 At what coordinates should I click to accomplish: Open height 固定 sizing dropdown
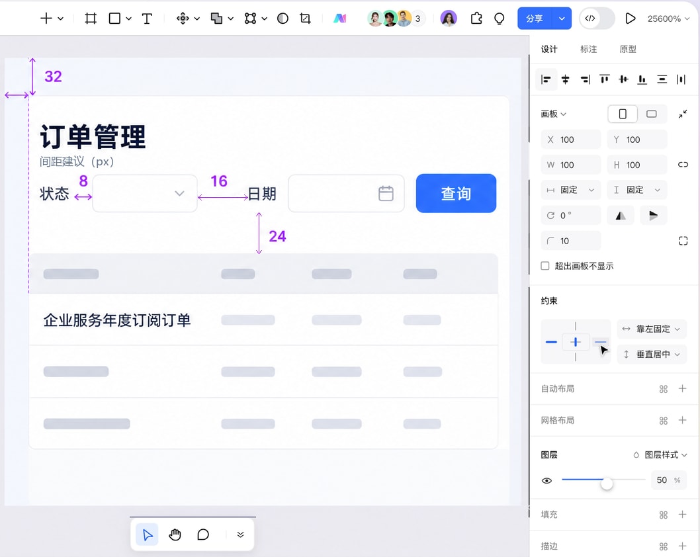[637, 190]
